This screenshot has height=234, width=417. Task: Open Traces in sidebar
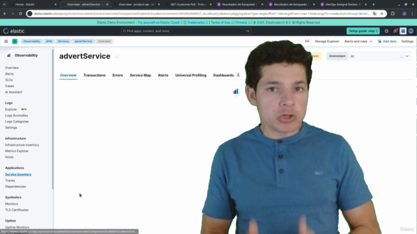(10, 181)
